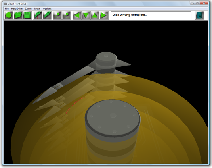Open the Hard Drive menu
Image resolution: width=212 pixels, height=168 pixels.
click(x=17, y=8)
